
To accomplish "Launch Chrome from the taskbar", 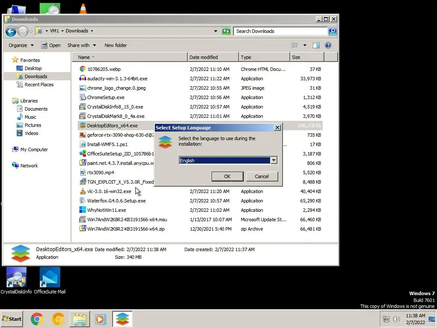I will click(x=37, y=319).
